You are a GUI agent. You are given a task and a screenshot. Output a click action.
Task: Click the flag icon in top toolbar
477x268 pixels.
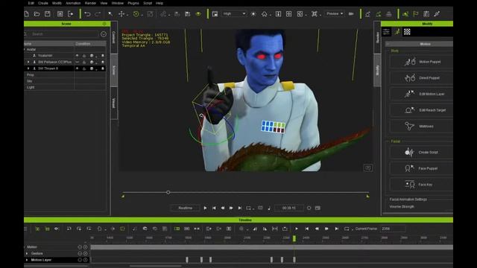click(x=416, y=14)
